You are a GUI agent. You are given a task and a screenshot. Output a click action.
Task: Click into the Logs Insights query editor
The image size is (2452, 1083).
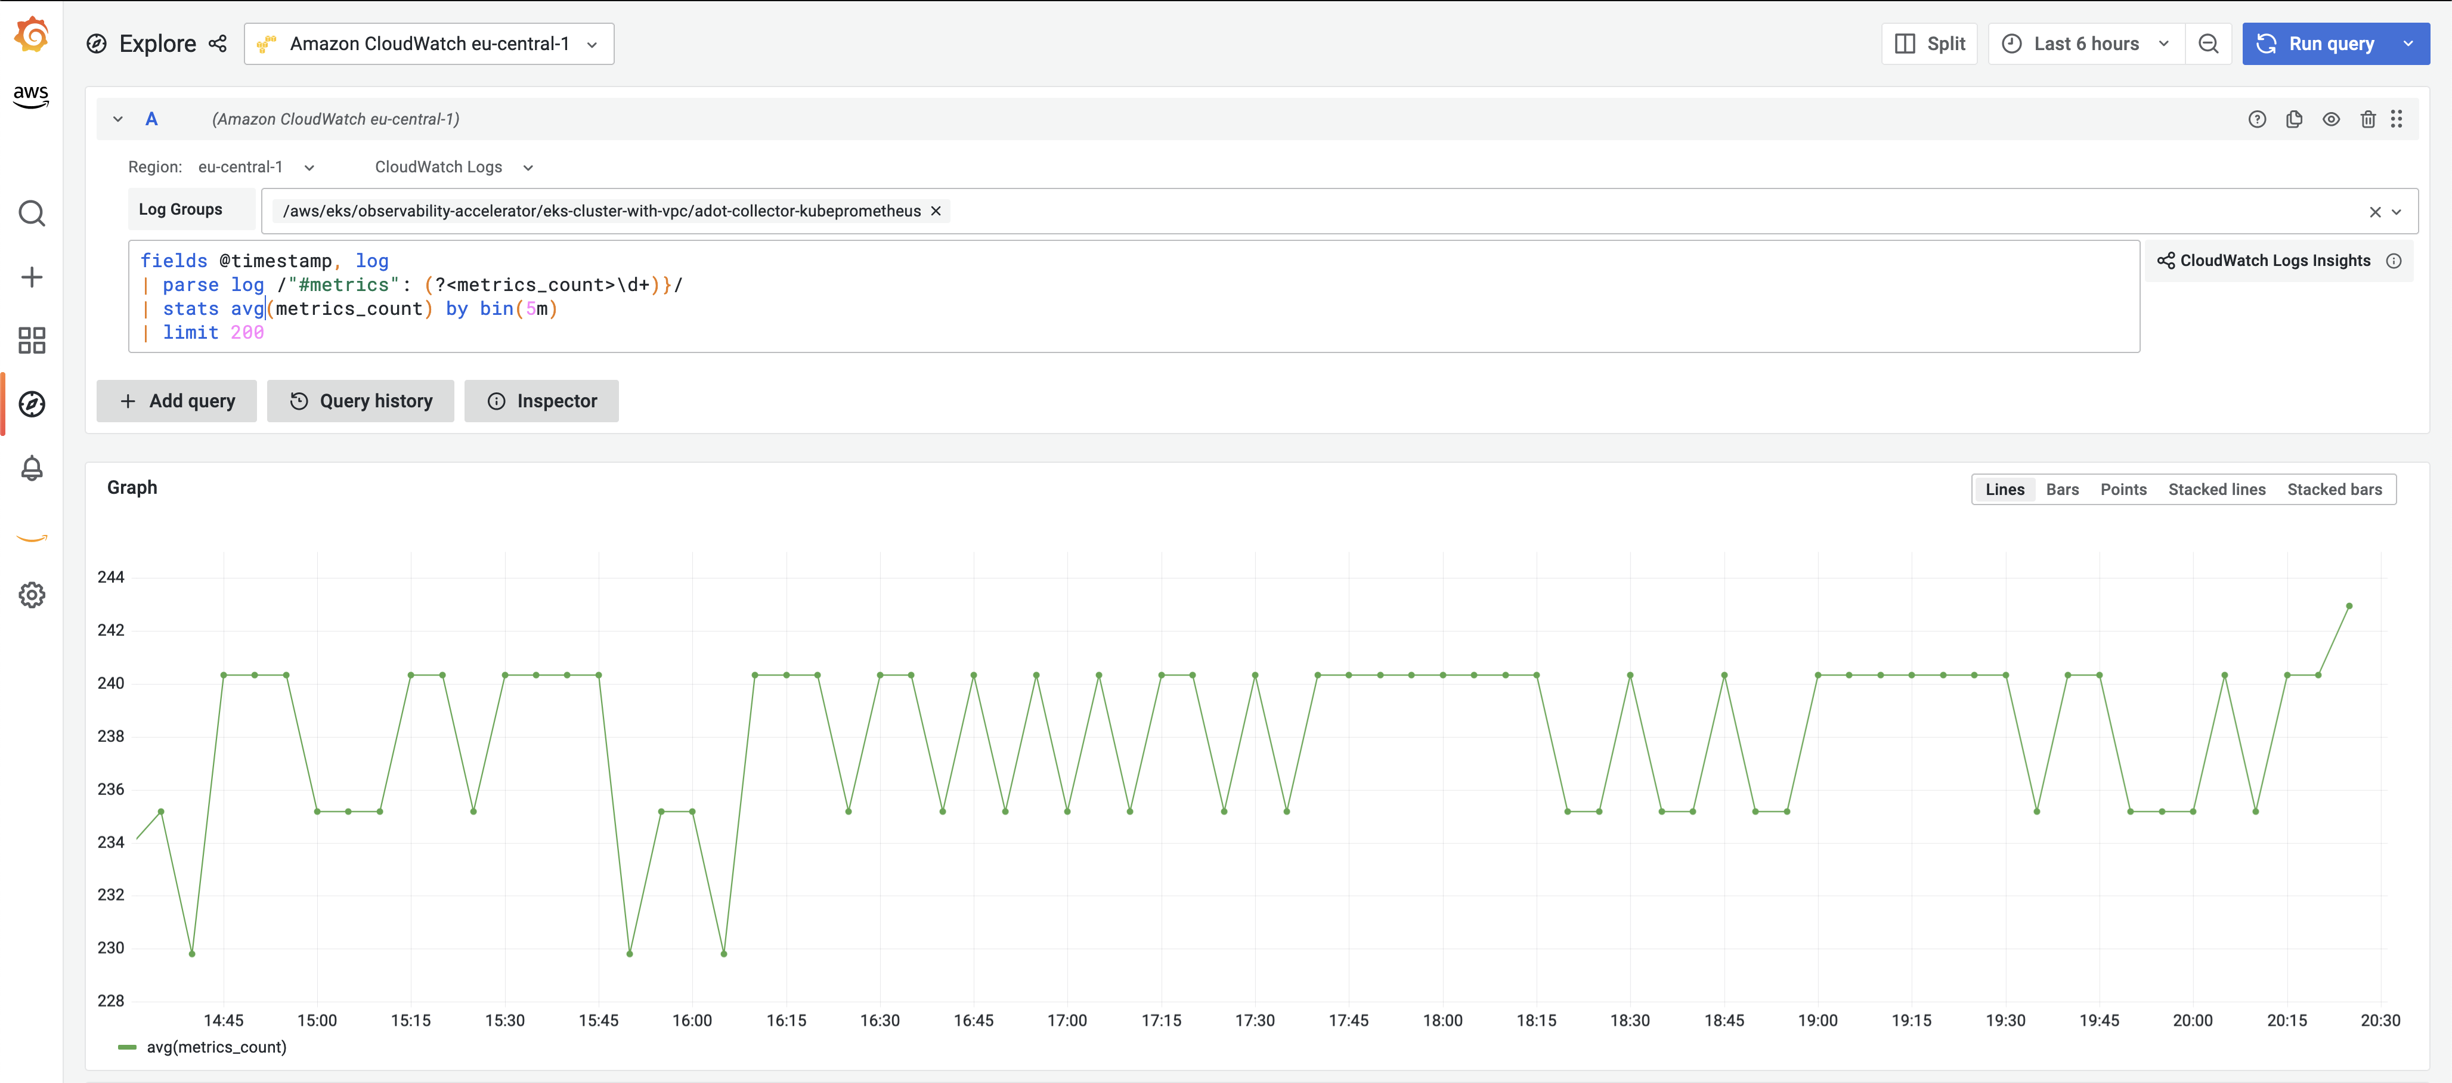[1134, 296]
